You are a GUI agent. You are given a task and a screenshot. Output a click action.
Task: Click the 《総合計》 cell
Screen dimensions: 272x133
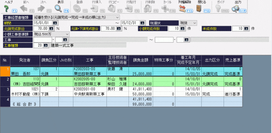(x=25, y=104)
